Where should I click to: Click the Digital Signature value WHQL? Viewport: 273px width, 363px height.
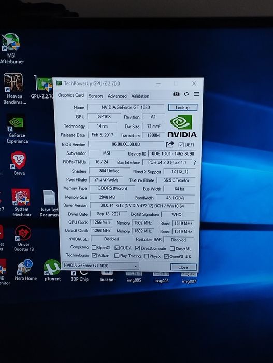point(178,215)
